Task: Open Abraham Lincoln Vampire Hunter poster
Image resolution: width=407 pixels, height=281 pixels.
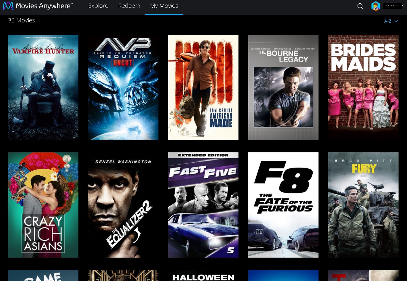Action: (x=43, y=87)
